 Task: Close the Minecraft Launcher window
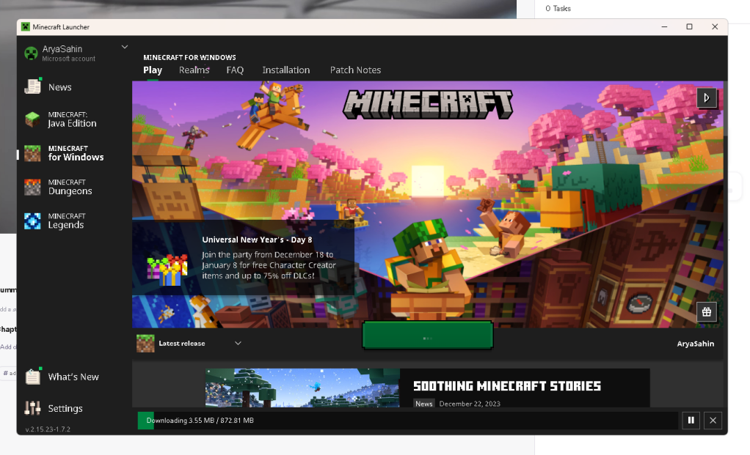715,26
